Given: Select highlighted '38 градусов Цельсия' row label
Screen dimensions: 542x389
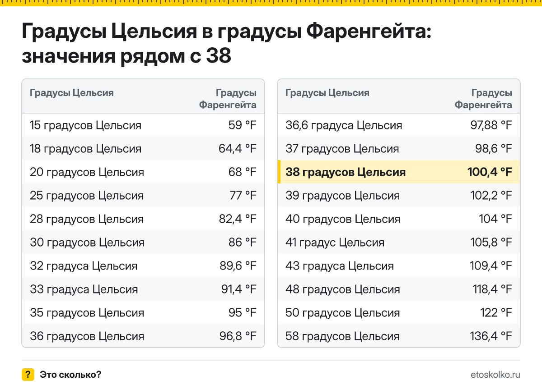Looking at the screenshot, I should (346, 172).
